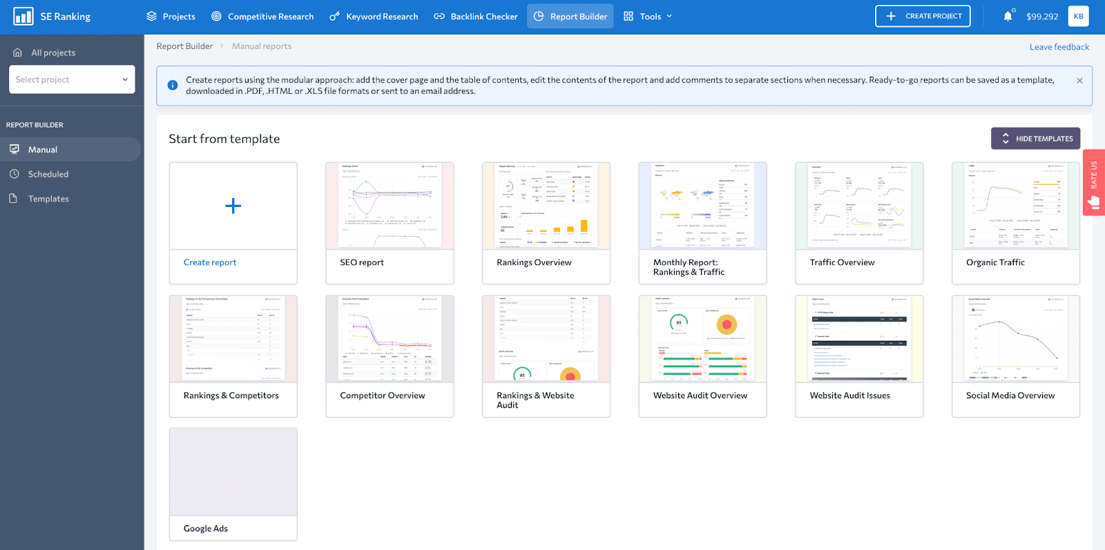Click the Scheduled clock icon
This screenshot has height=550, width=1105.
point(15,174)
